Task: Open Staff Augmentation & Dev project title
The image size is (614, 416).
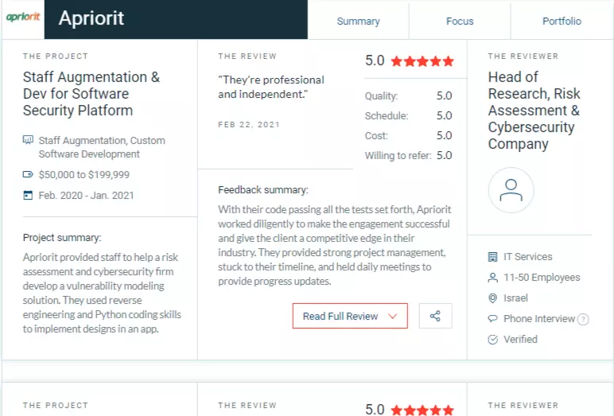Action: pyautogui.click(x=91, y=94)
